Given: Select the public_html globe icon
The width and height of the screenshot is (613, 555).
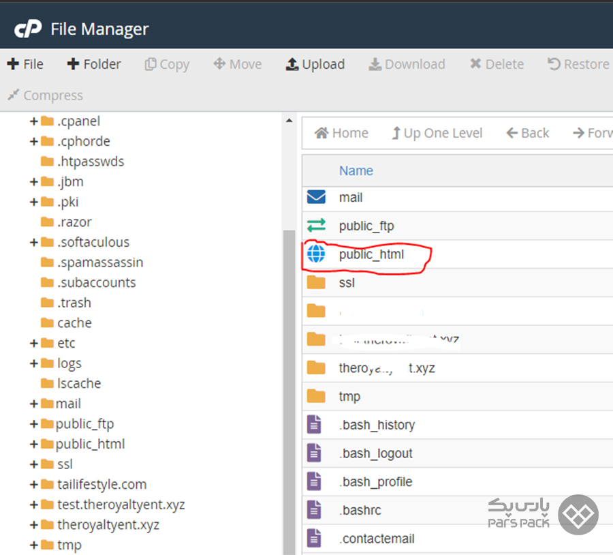Looking at the screenshot, I should tap(316, 254).
